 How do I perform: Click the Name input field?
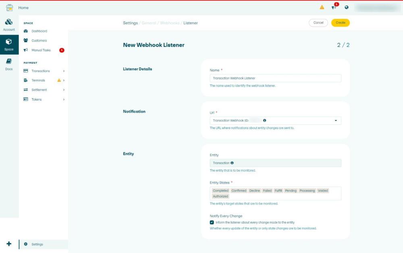pos(276,78)
